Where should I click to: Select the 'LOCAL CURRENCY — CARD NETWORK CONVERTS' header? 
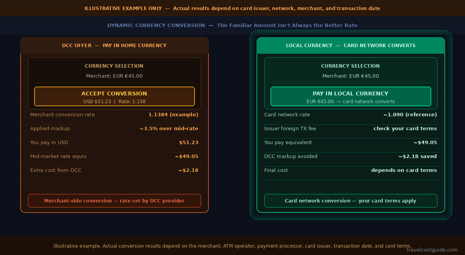pos(351,46)
